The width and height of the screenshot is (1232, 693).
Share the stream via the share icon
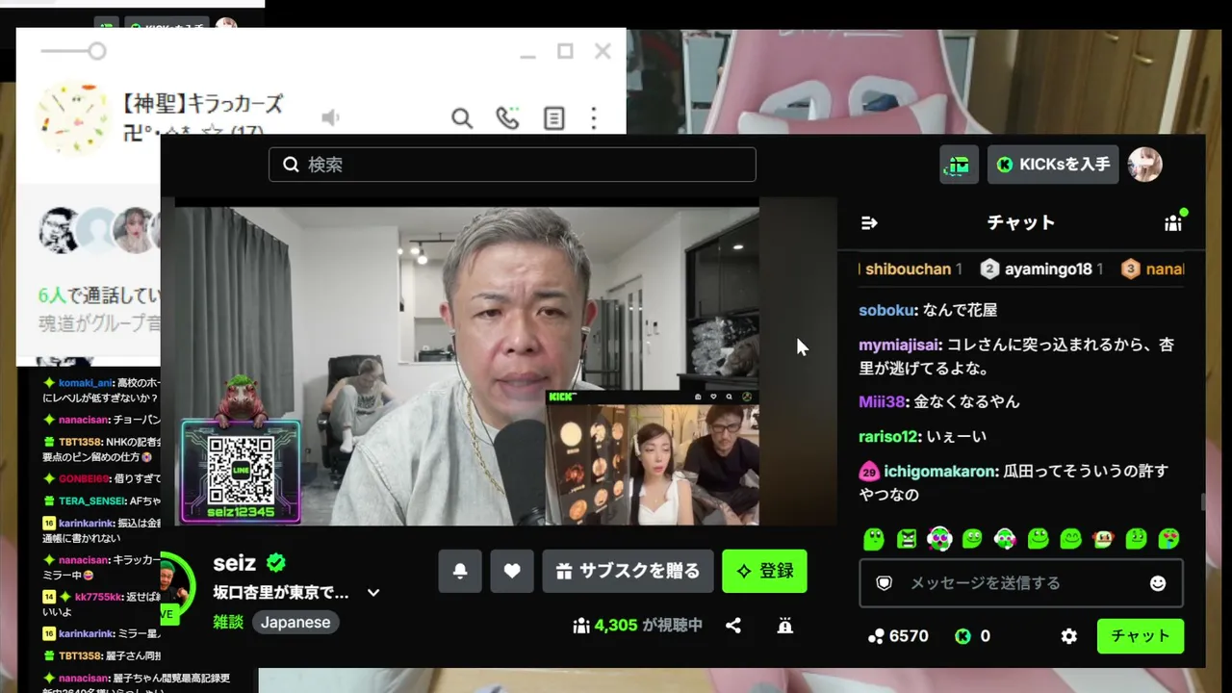(x=733, y=626)
